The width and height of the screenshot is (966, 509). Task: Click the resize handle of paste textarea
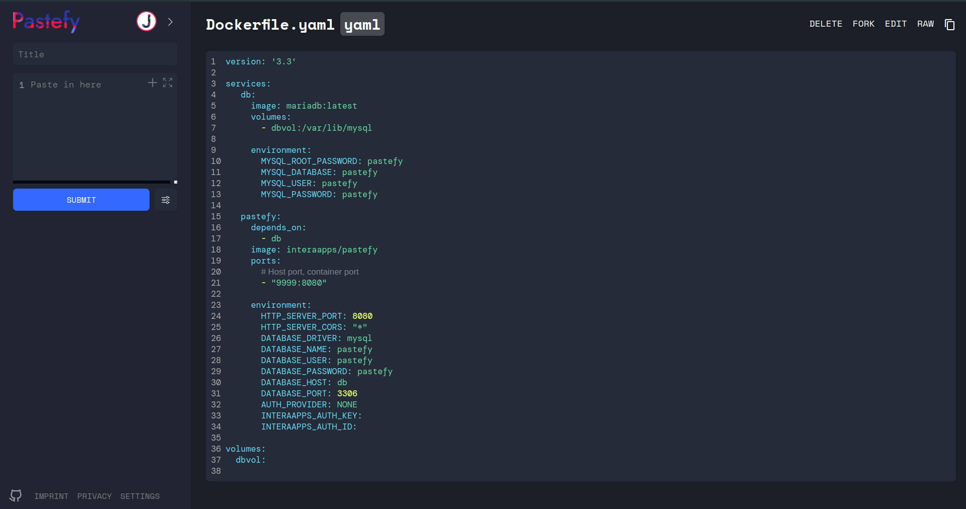pos(175,182)
